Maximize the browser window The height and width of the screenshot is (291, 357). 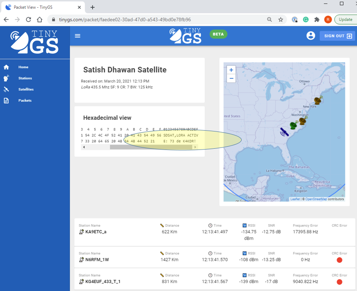[x=341, y=3]
